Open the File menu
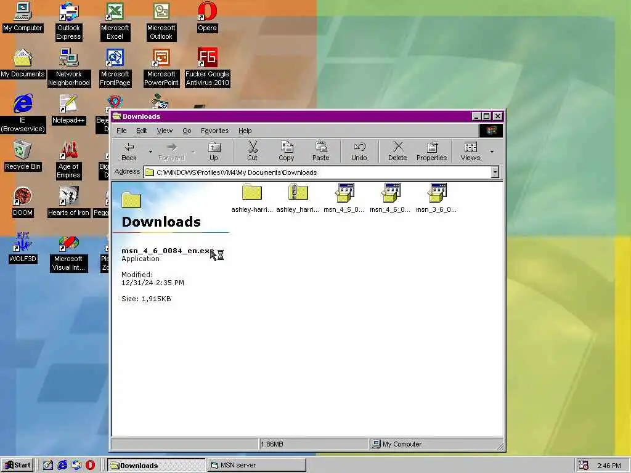The width and height of the screenshot is (631, 473). pos(121,131)
